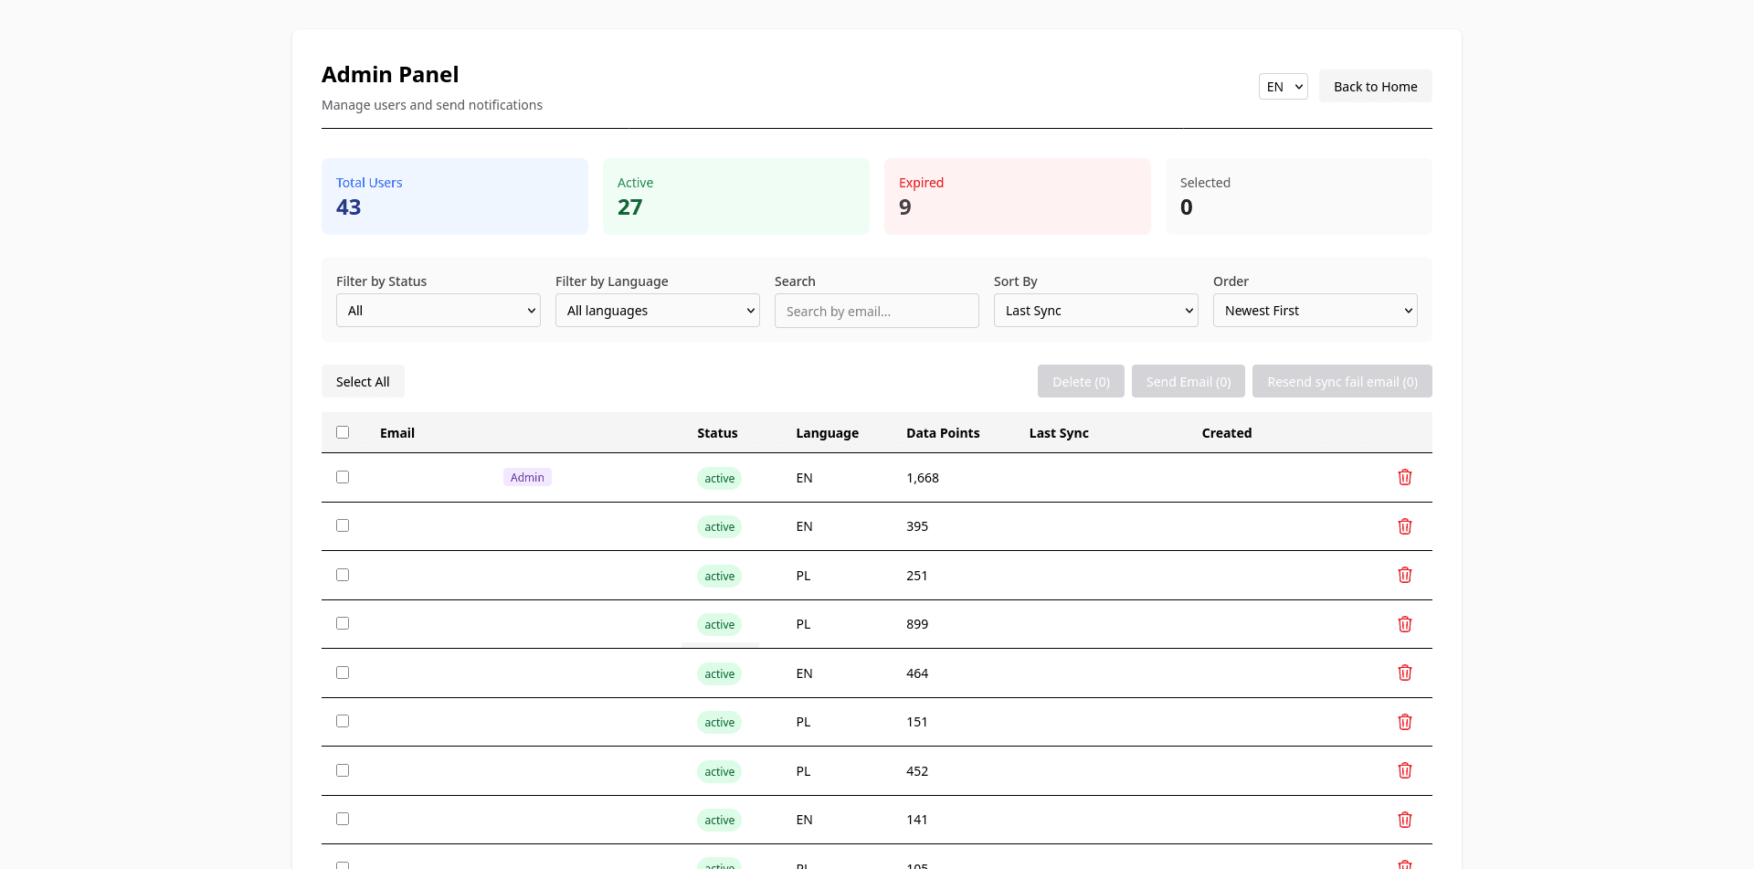Delete the EN user with 141 data points
This screenshot has width=1754, height=869.
coord(1405,820)
